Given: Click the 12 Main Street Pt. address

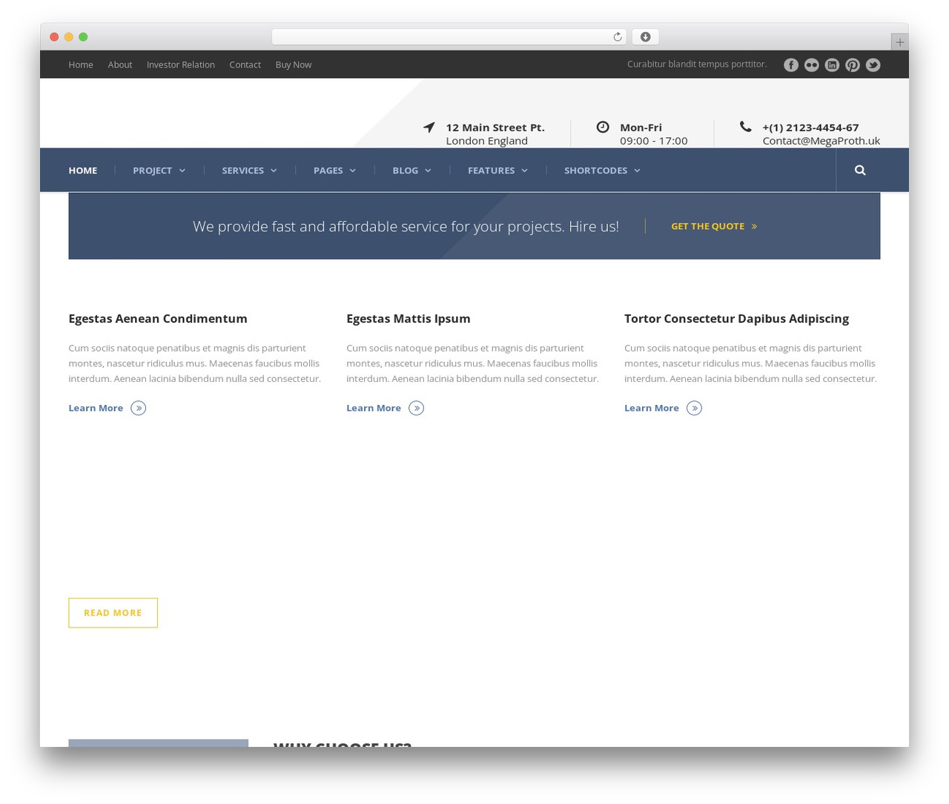Looking at the screenshot, I should coord(495,128).
